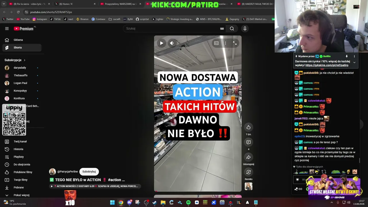
Task: Start YouTube voice search with the microphone
Action: click(x=245, y=28)
